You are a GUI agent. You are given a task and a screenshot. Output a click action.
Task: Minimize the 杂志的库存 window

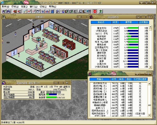click(x=138, y=17)
